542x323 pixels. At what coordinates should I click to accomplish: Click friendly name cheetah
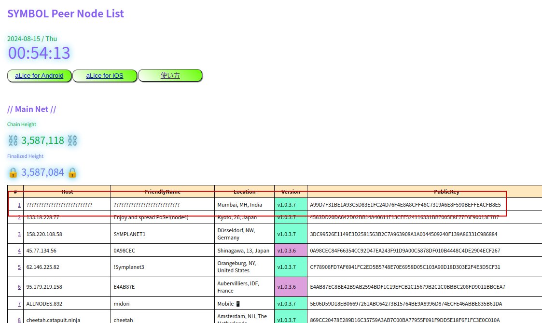pos(124,320)
